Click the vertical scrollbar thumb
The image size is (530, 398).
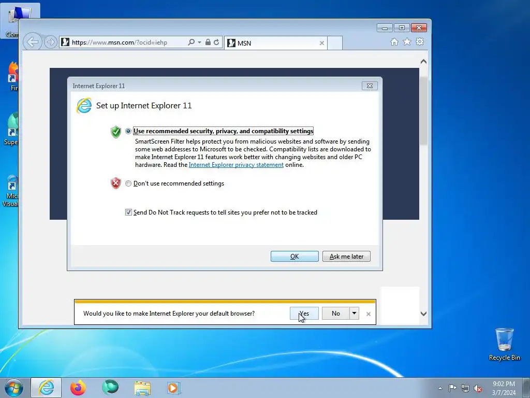423,111
